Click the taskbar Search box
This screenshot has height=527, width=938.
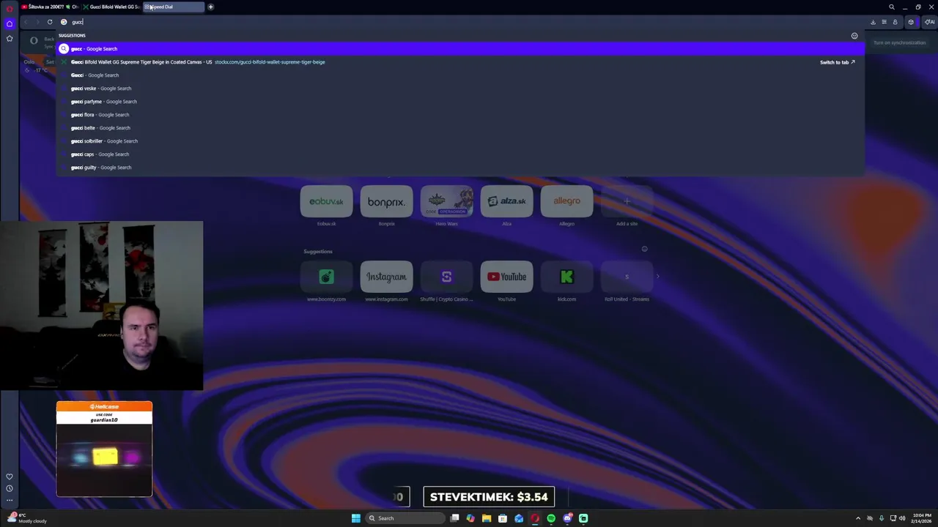click(x=405, y=518)
